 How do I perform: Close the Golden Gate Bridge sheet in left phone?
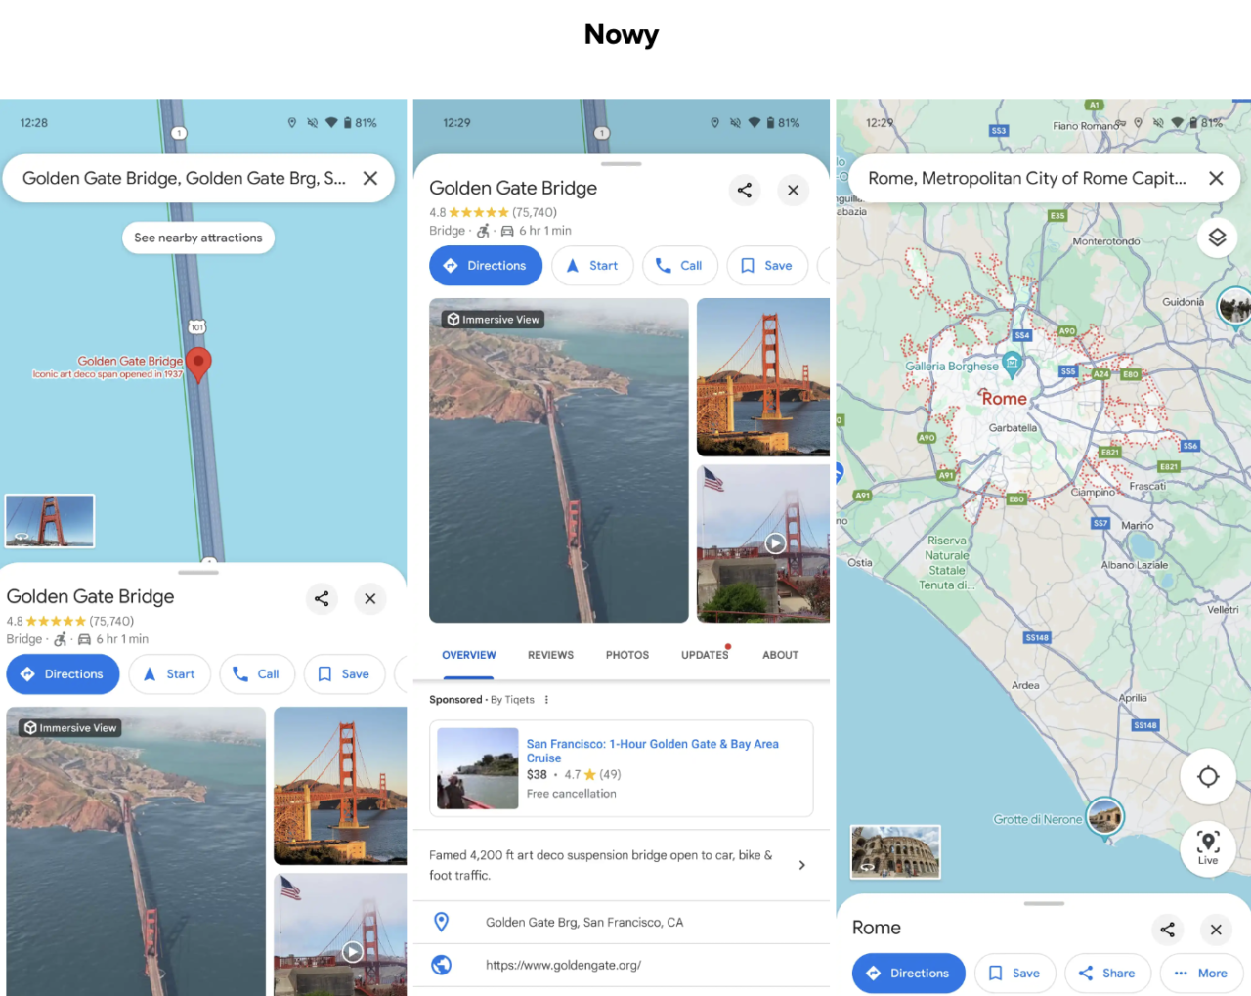370,598
